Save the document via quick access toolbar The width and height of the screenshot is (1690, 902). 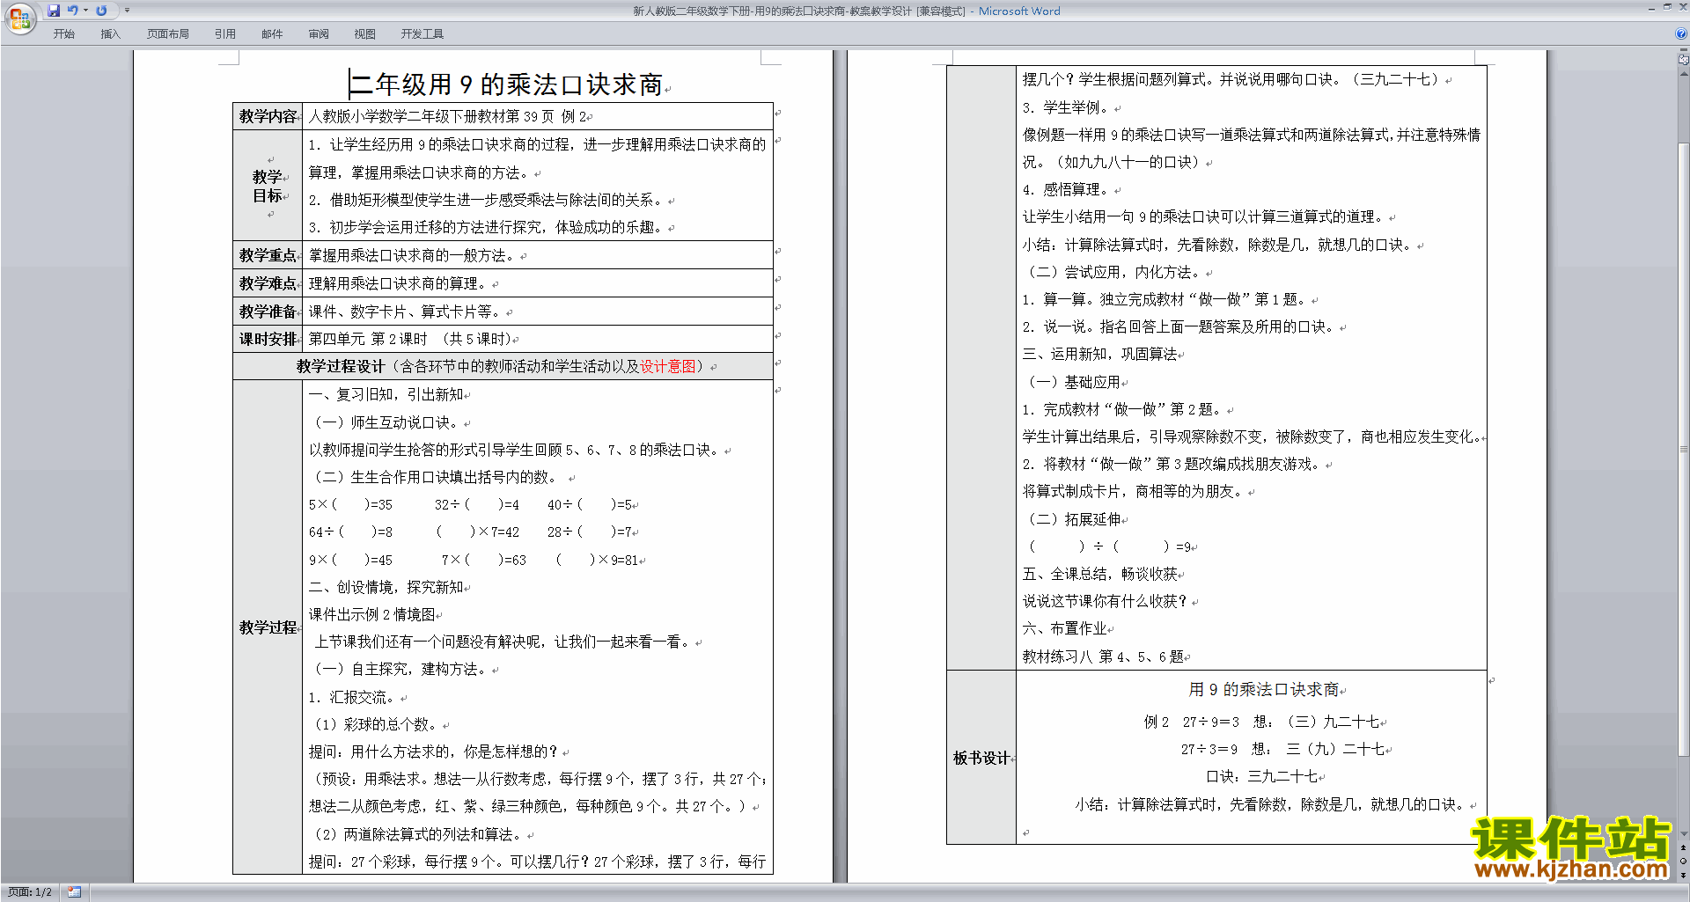[54, 11]
